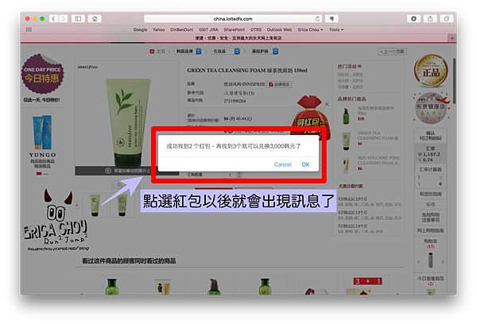Click the 正品 gold authenticity seal

[430, 71]
